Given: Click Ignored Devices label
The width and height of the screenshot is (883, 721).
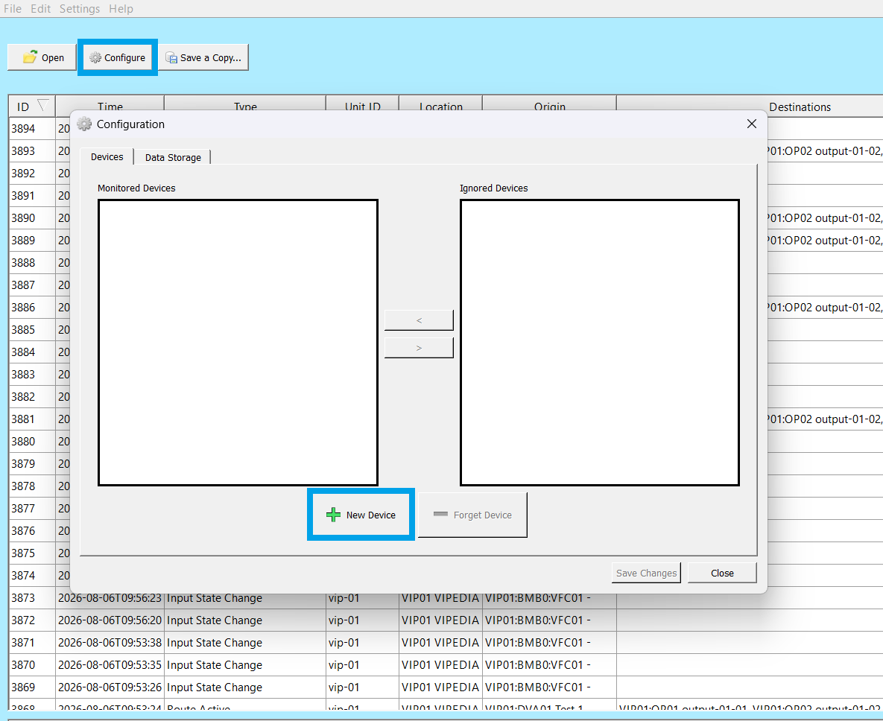Looking at the screenshot, I should pos(494,188).
